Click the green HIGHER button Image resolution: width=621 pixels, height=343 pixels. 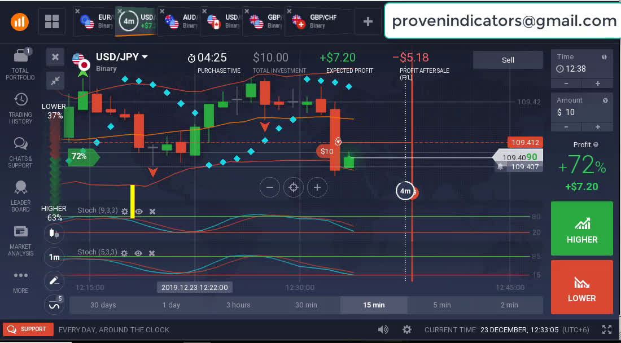(581, 228)
